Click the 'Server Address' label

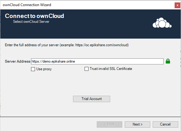(18, 61)
